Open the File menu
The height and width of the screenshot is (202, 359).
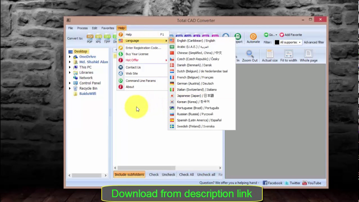70,28
